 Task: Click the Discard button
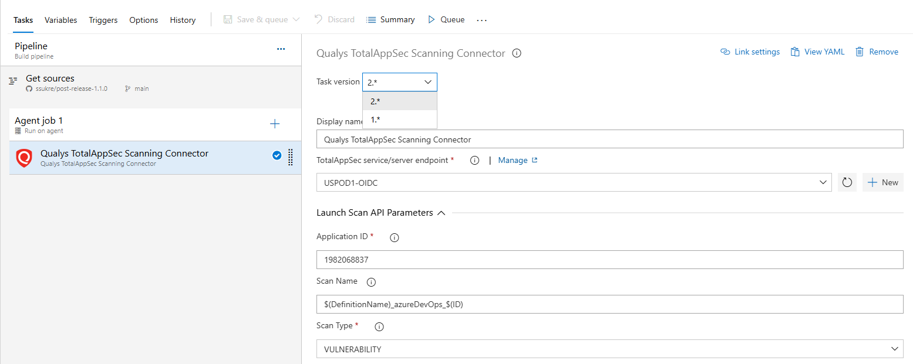pos(334,19)
